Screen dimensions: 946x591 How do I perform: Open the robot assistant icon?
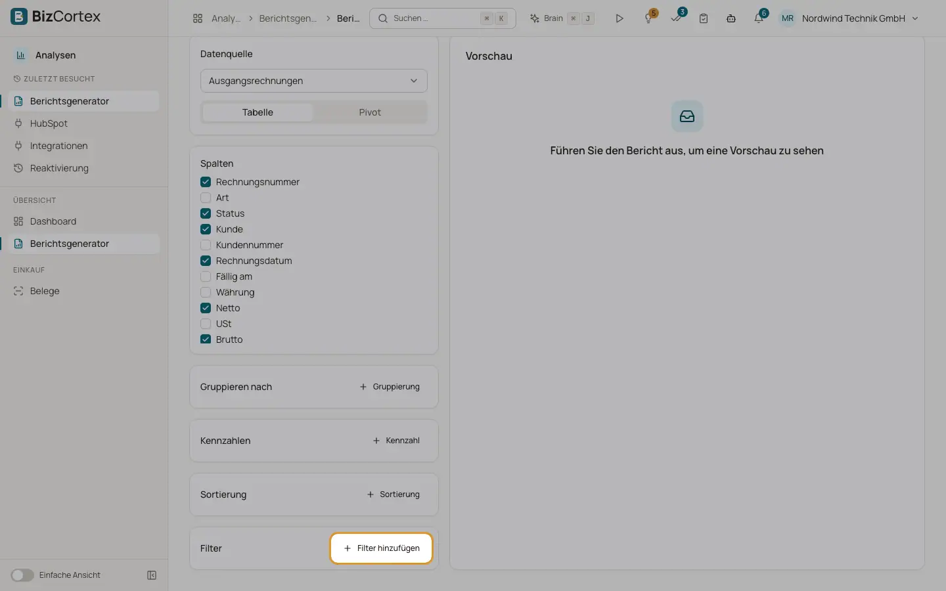coord(731,18)
